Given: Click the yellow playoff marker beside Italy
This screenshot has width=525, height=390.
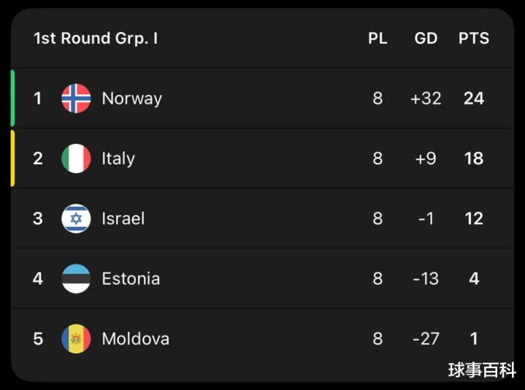Looking at the screenshot, I should pyautogui.click(x=12, y=158).
